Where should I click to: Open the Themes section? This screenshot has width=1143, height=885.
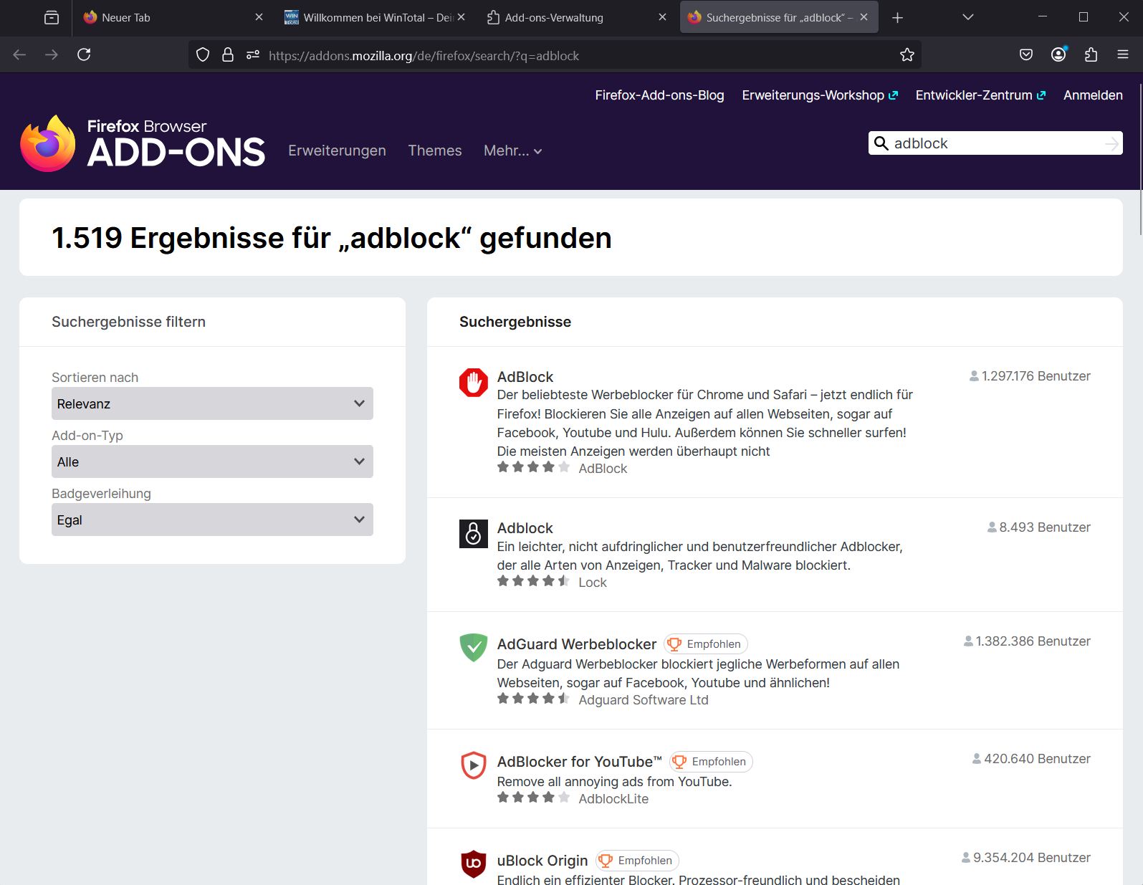tap(434, 150)
